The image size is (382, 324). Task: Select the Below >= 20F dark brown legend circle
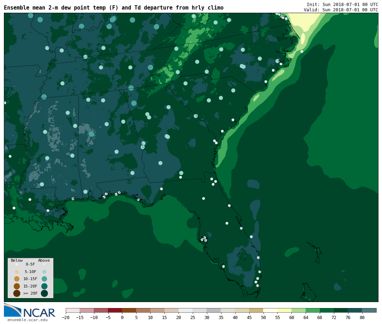point(17,293)
